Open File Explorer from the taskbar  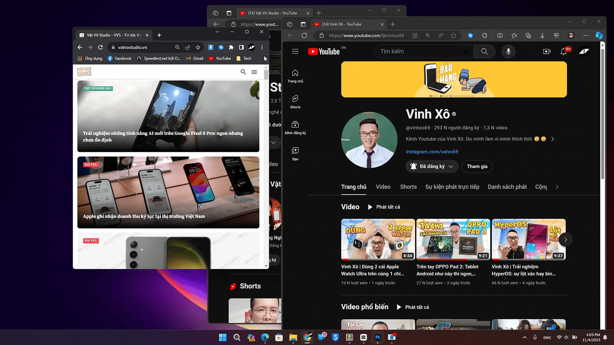point(293,337)
